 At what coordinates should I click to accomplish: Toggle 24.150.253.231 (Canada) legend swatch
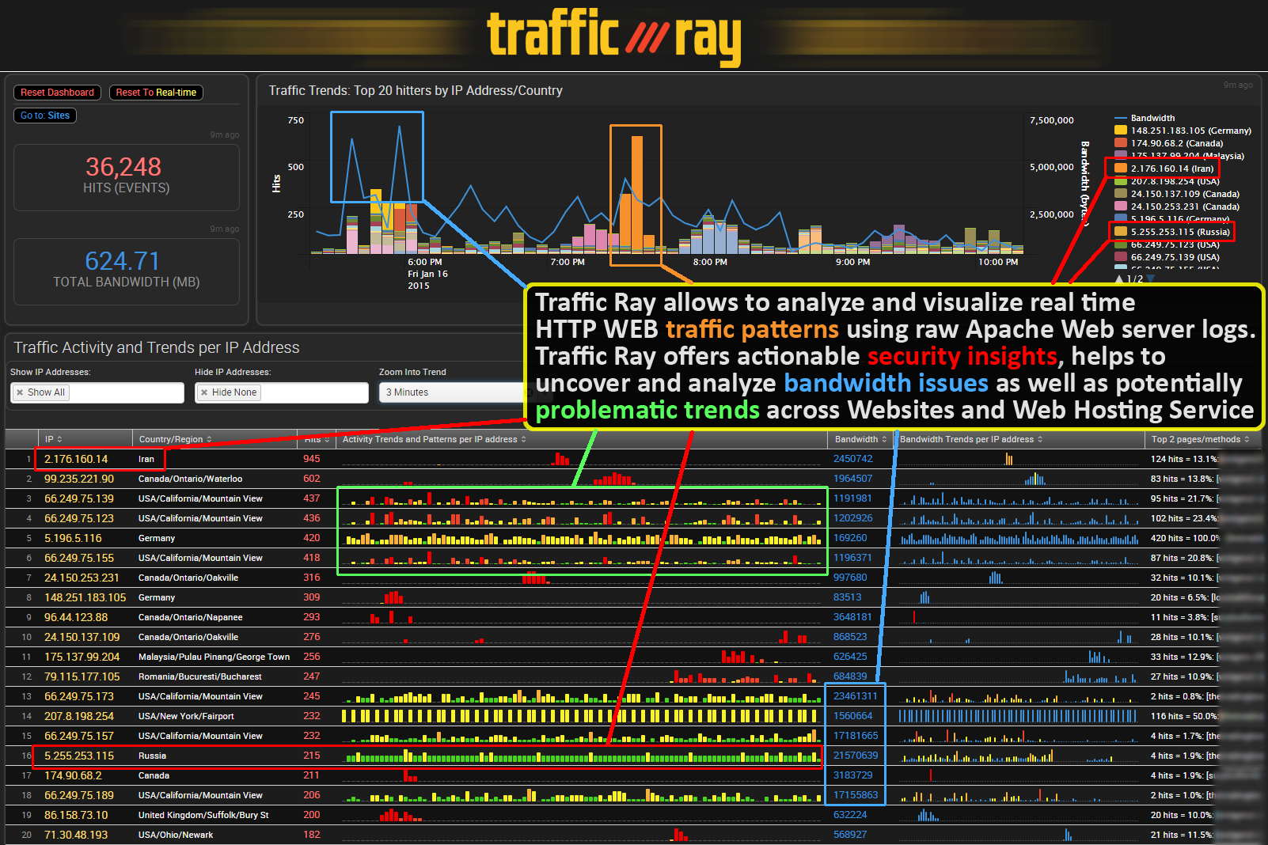pyautogui.click(x=1120, y=207)
